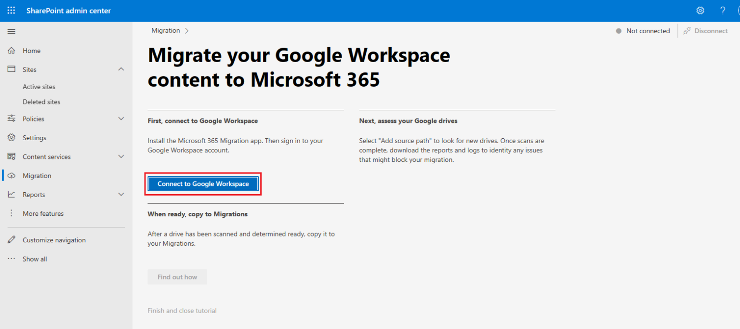Open the settings gear in the top bar
Viewport: 740px width, 329px height.
pyautogui.click(x=700, y=10)
